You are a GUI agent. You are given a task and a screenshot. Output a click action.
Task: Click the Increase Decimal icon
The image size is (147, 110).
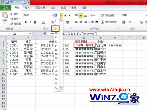pyautogui.click(x=141, y=22)
